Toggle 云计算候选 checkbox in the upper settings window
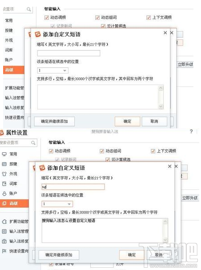201x270 pixels. 103,26
